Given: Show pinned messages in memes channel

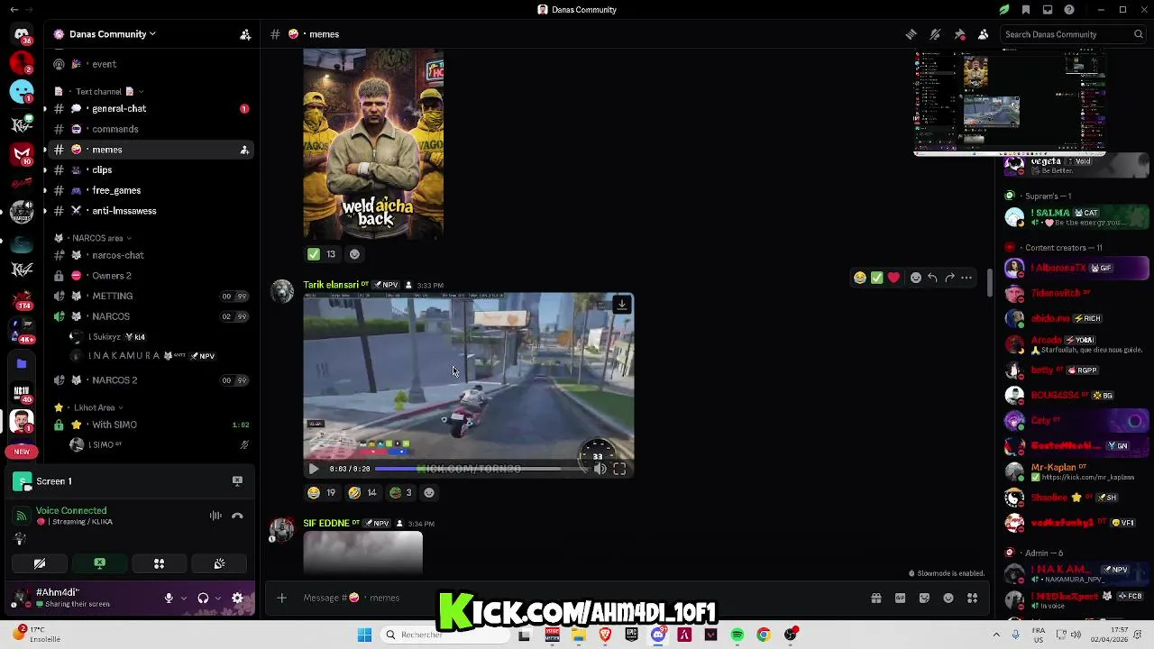Looking at the screenshot, I should tap(959, 34).
